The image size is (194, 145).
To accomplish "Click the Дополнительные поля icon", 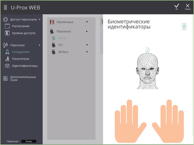I will click(x=5, y=78).
